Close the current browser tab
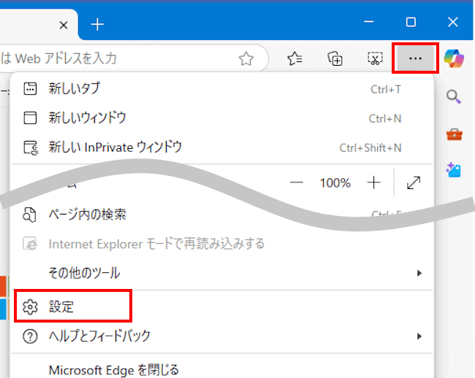Image resolution: width=475 pixels, height=378 pixels. 64,25
